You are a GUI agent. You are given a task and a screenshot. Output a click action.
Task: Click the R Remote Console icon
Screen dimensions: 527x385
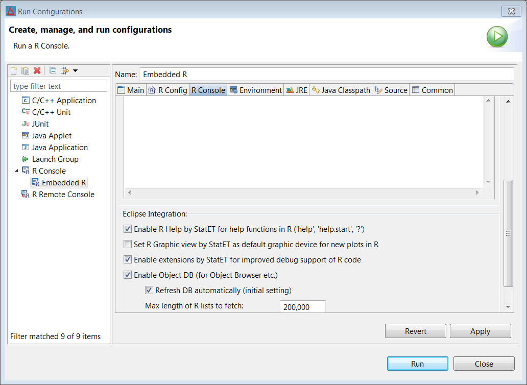click(26, 194)
